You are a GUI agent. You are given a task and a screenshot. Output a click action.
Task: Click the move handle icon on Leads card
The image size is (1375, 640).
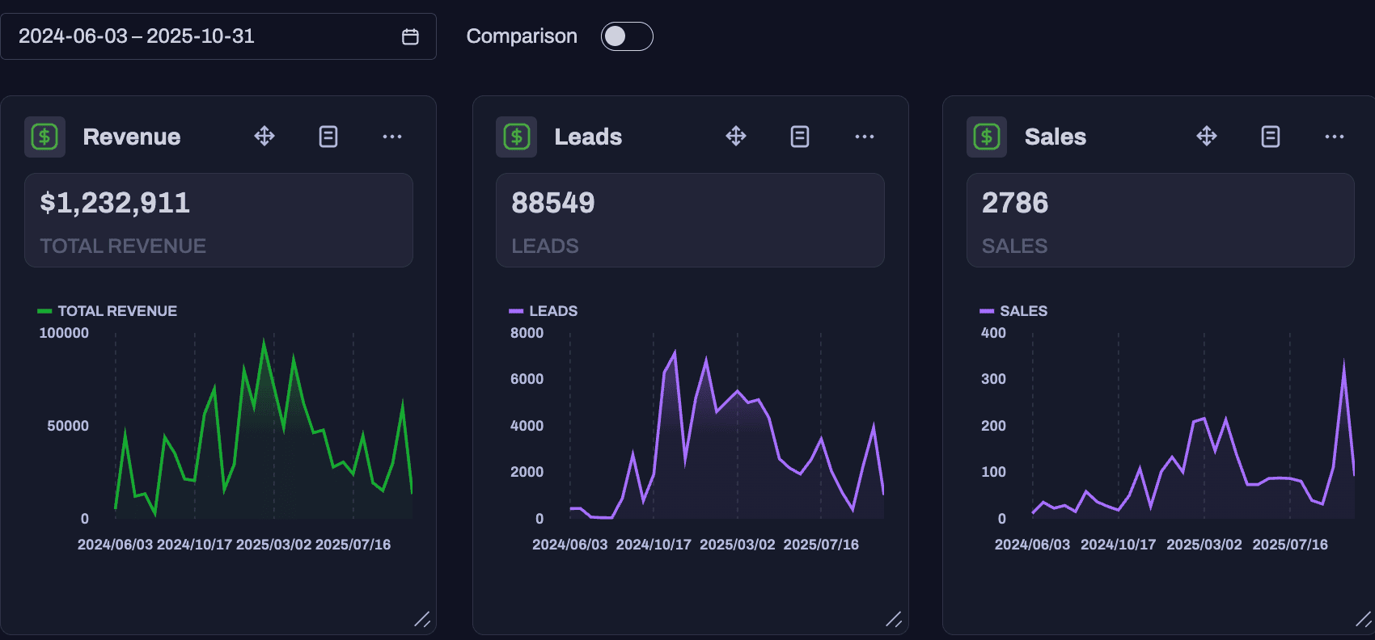click(736, 137)
